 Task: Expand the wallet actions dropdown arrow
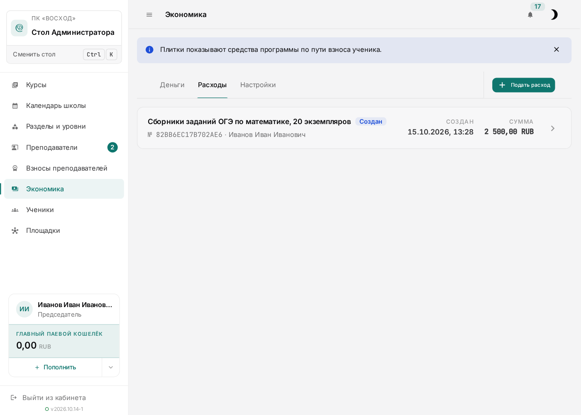point(111,367)
